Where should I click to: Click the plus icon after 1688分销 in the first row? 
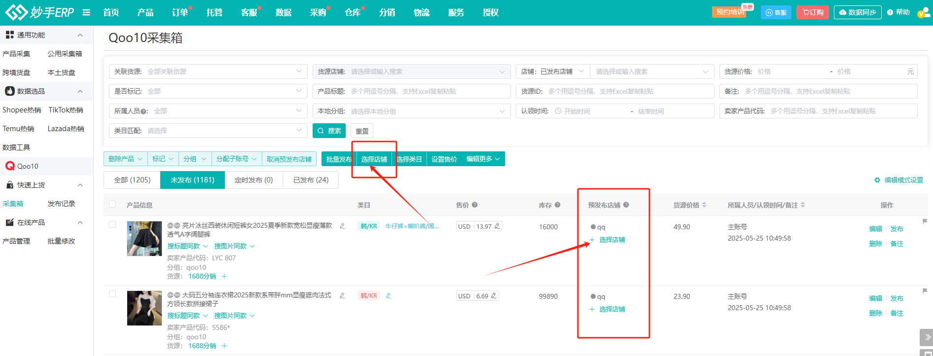click(x=224, y=276)
